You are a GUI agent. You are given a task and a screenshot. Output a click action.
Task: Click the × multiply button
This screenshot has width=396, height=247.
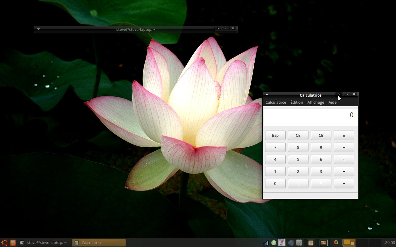tap(344, 159)
